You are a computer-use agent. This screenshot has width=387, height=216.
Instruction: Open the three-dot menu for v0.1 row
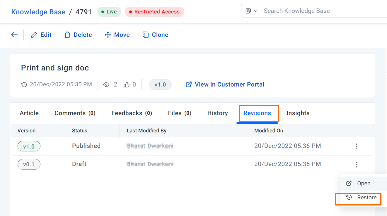pyautogui.click(x=357, y=165)
